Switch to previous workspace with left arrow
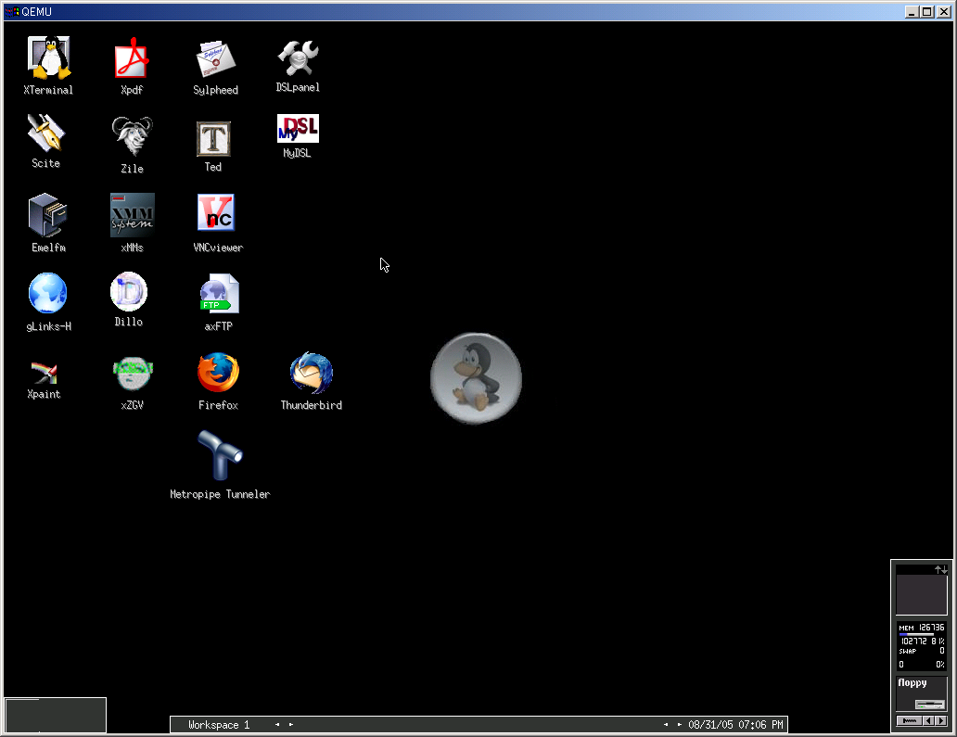Image resolution: width=957 pixels, height=737 pixels. coord(277,725)
